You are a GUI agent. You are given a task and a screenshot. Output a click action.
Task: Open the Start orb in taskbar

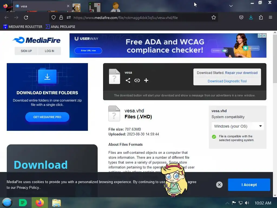point(7,203)
